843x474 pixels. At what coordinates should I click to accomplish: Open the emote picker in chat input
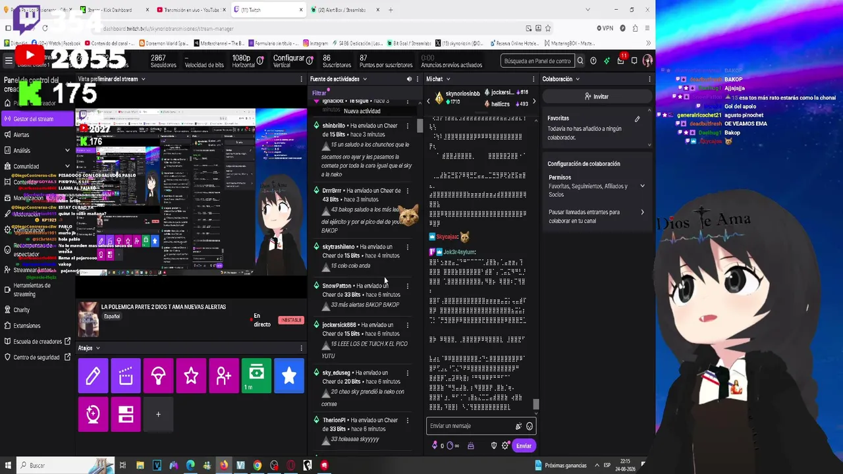click(x=530, y=427)
